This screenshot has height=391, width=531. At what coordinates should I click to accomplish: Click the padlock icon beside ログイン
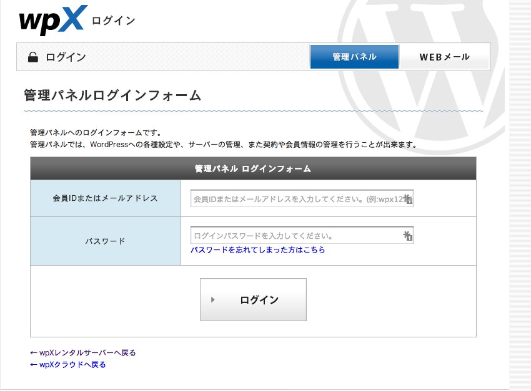click(33, 57)
